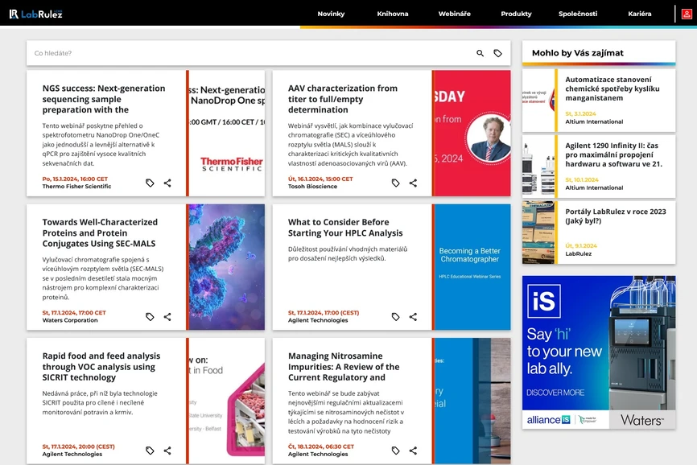This screenshot has width=697, height=465.
Task: Click AAV webinar red speaker thumbnail
Action: point(472,134)
